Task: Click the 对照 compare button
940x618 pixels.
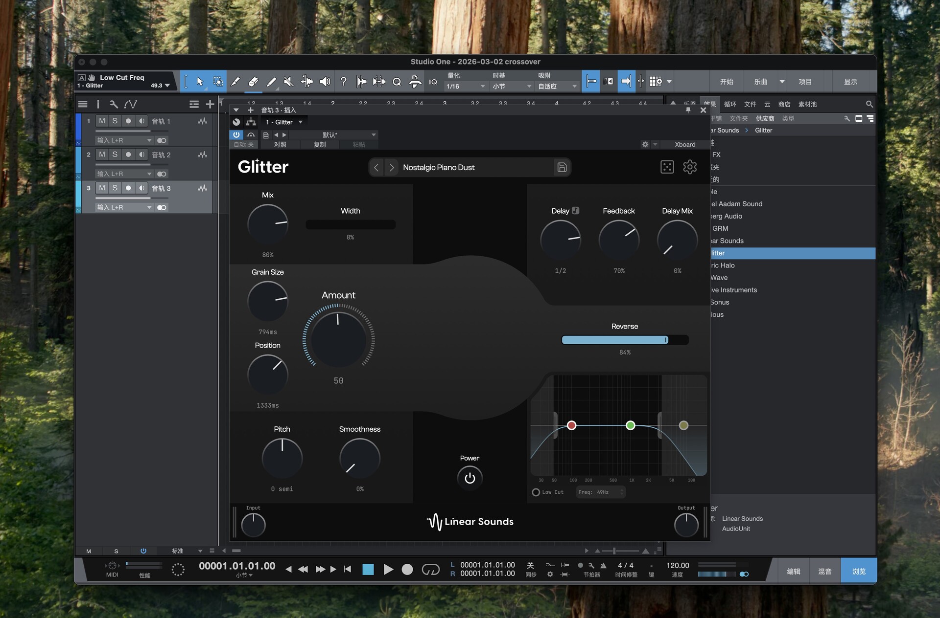Action: [280, 145]
